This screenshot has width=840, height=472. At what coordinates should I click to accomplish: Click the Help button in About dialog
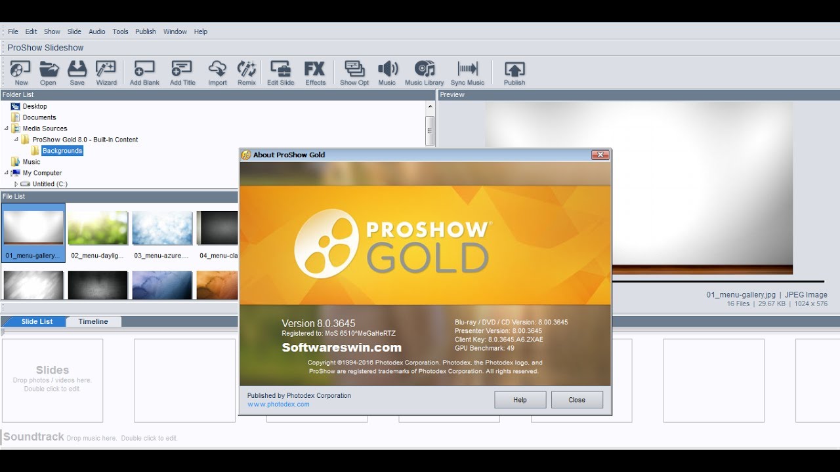click(x=520, y=400)
